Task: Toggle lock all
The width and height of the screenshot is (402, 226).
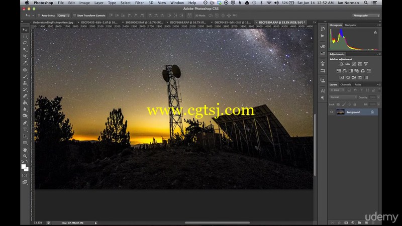Action: (x=355, y=104)
